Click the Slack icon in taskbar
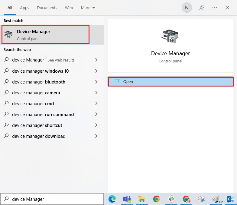 coord(171,199)
